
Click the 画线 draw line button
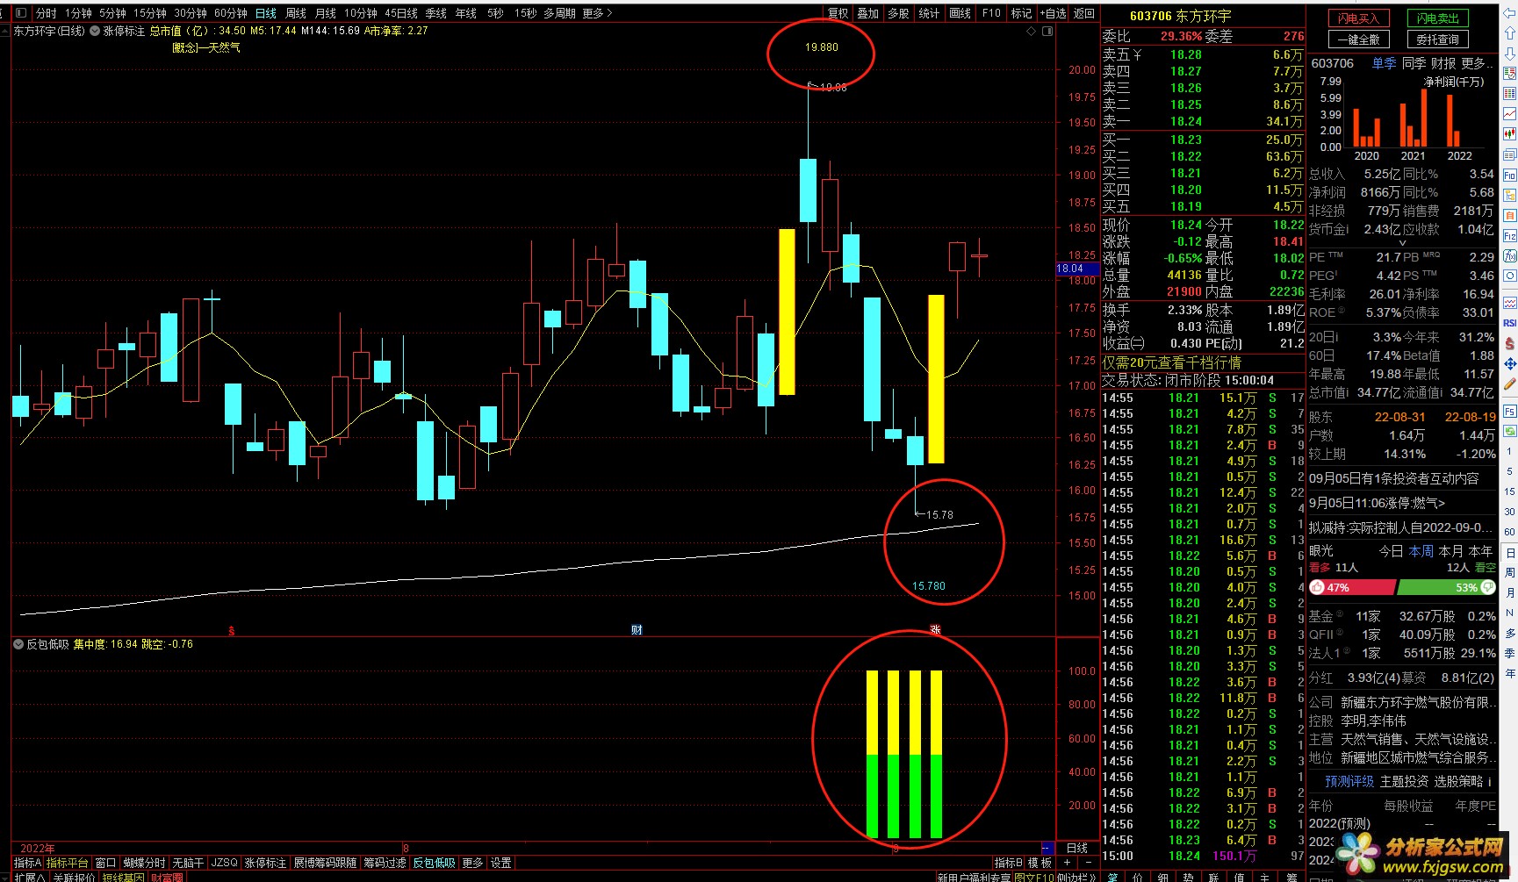click(x=960, y=13)
